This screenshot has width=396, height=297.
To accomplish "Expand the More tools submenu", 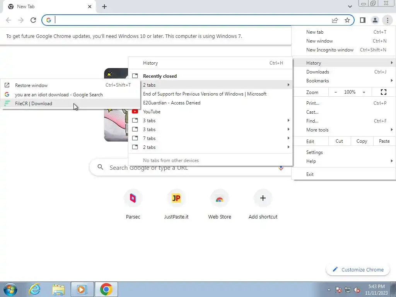I will click(344, 130).
